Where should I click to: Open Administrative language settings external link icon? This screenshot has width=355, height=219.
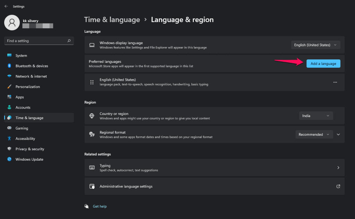click(338, 186)
